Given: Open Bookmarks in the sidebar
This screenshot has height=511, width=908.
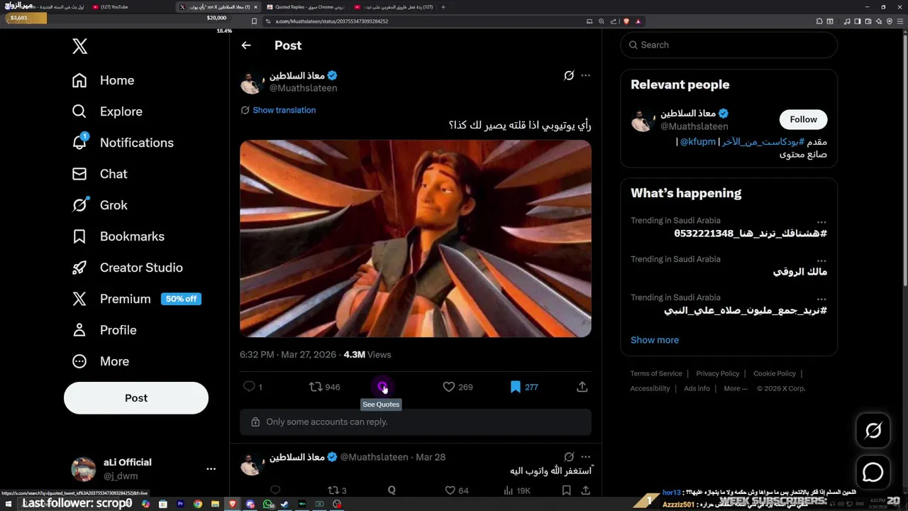Looking at the screenshot, I should [118, 236].
